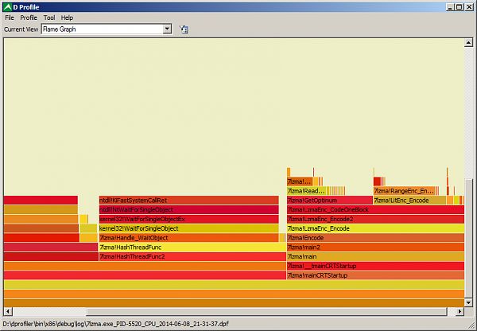Click the horizontal scrollbar thumb
The width and height of the screenshot is (477, 331).
(x=266, y=311)
